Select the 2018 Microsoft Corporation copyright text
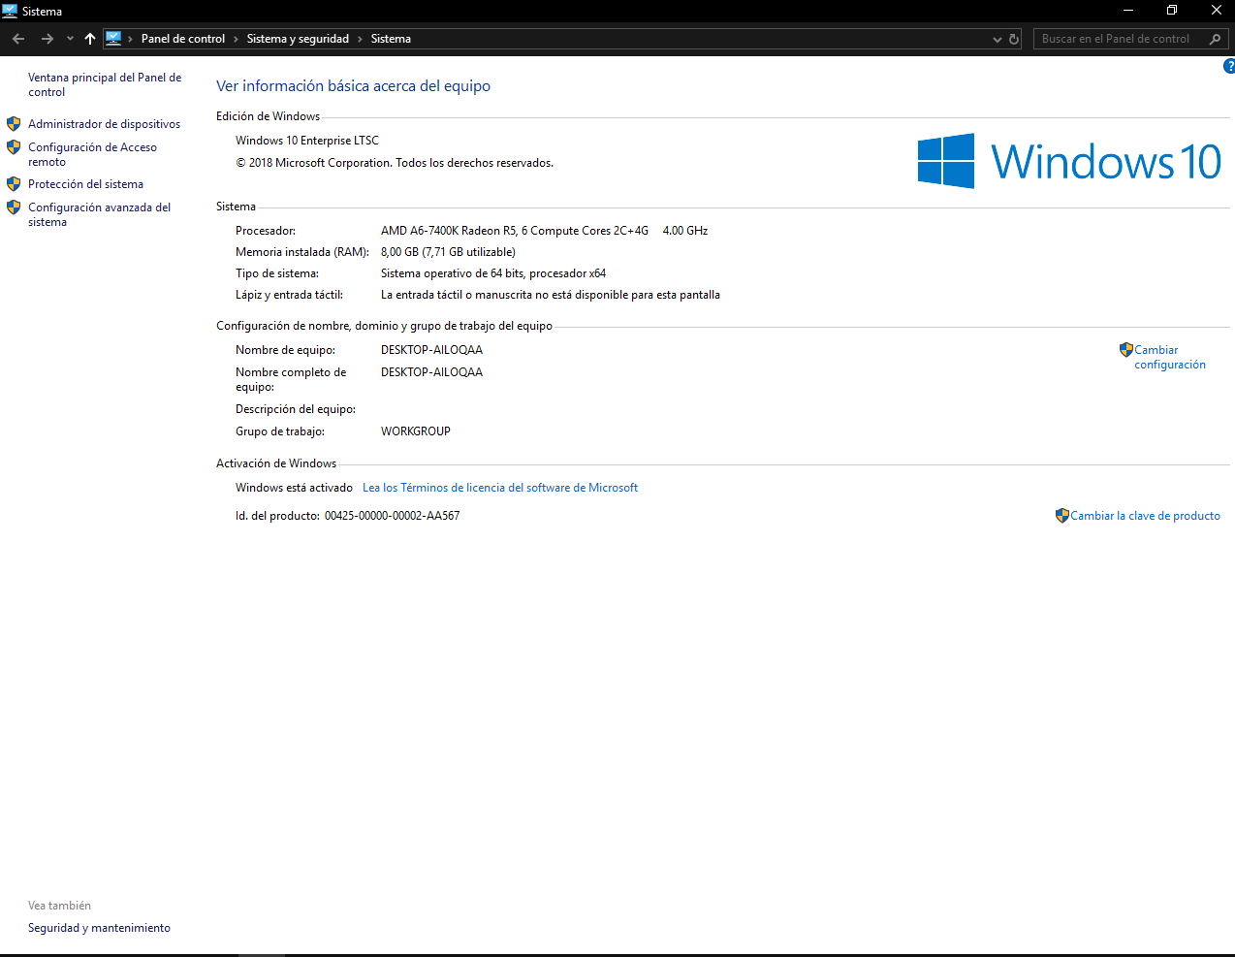 tap(395, 163)
